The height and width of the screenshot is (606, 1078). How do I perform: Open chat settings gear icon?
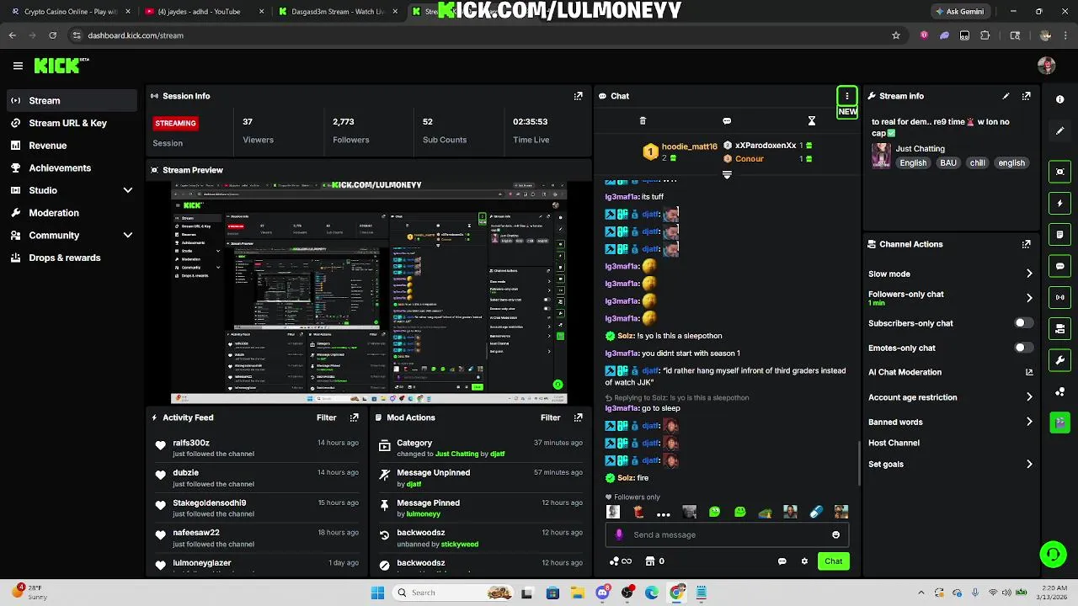(x=804, y=561)
